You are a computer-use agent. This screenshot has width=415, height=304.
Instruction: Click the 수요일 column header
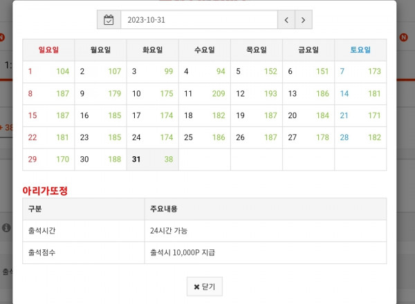click(205, 50)
